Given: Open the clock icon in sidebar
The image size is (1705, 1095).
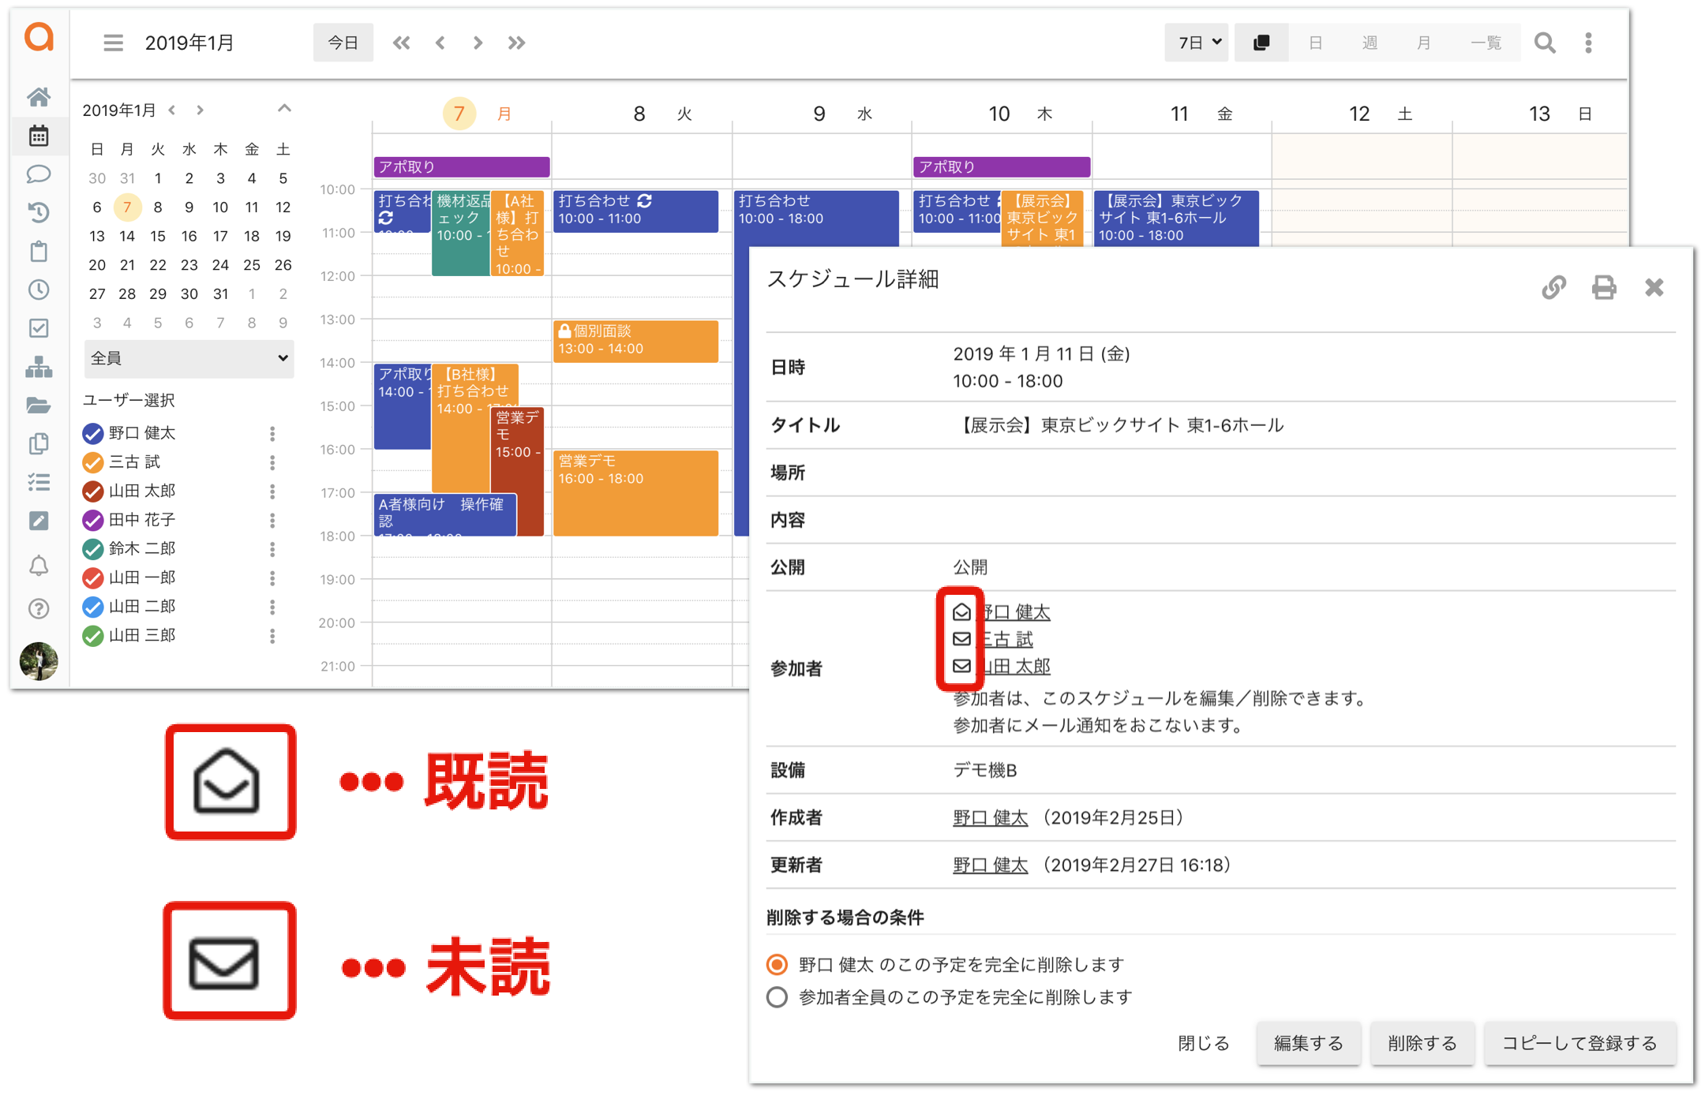Looking at the screenshot, I should [x=39, y=290].
